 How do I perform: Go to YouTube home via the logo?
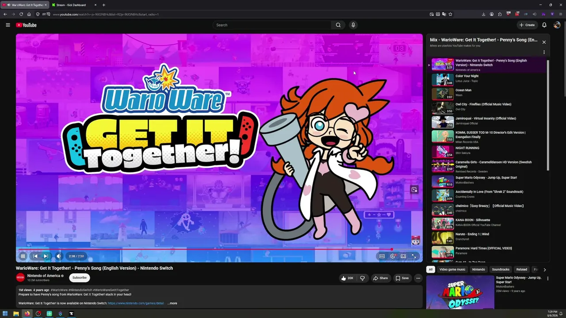27,25
